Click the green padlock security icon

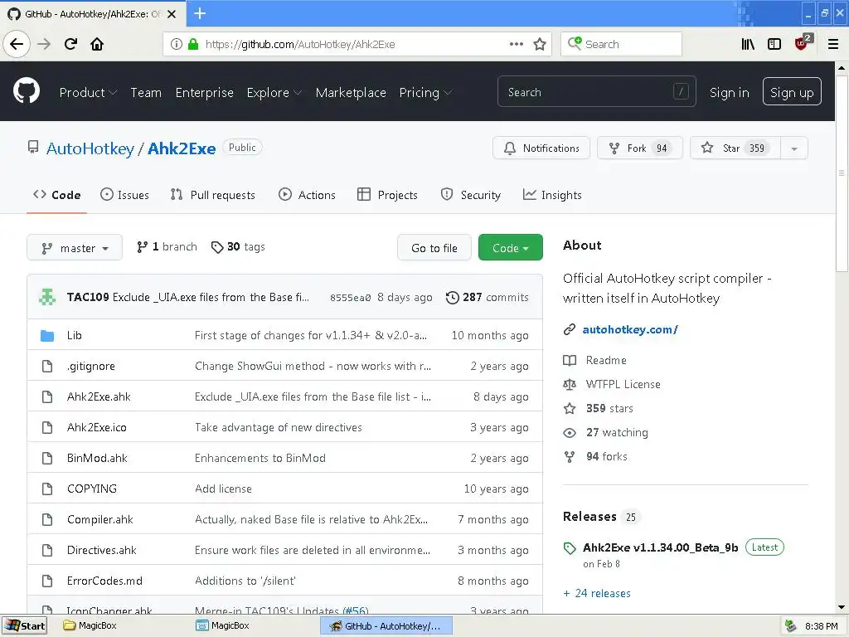point(192,44)
